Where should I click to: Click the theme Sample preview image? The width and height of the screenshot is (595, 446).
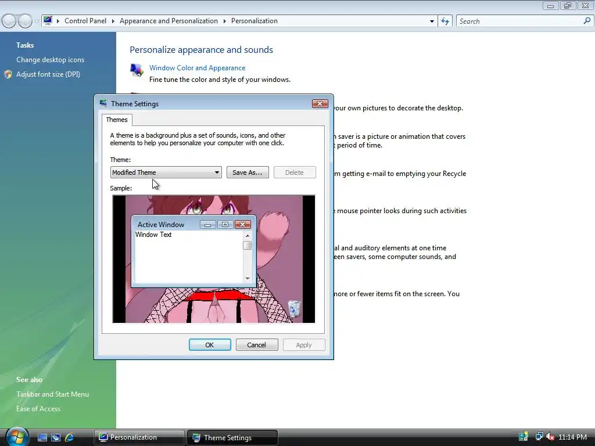click(214, 259)
